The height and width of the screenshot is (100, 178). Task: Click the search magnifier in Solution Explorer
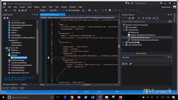(x=169, y=22)
